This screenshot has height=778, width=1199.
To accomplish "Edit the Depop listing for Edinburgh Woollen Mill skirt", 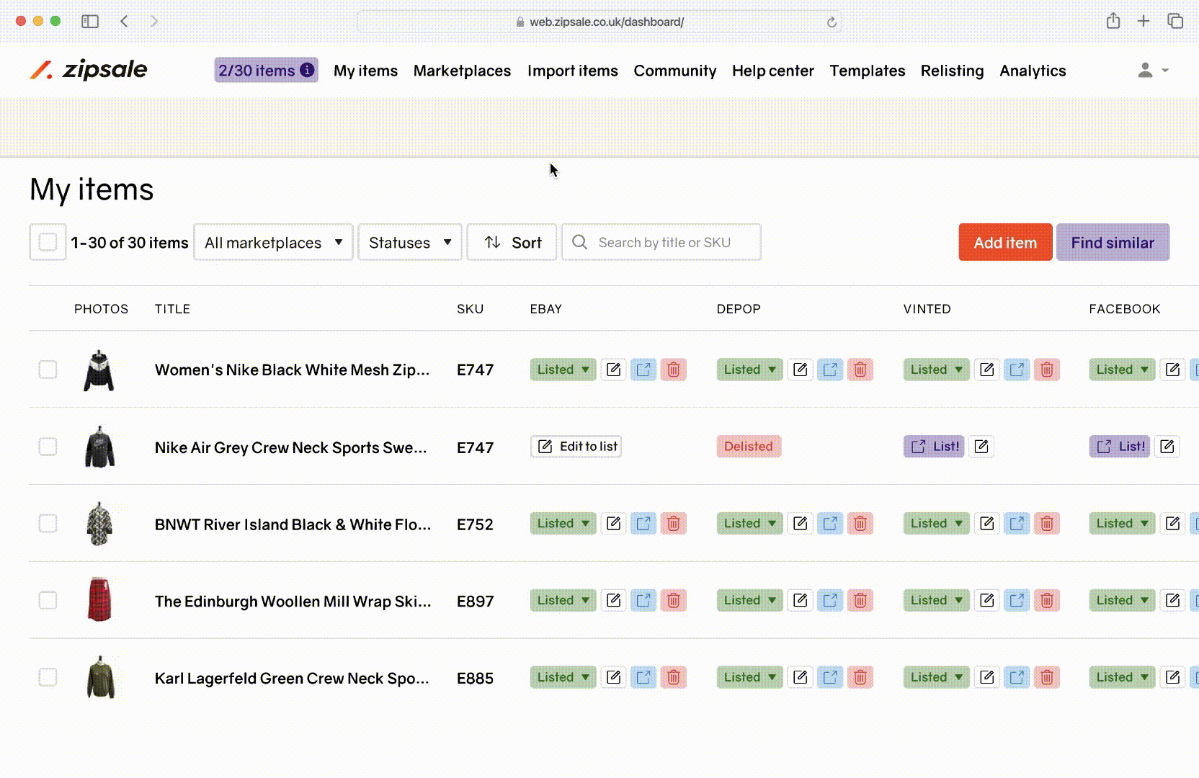I will (800, 600).
